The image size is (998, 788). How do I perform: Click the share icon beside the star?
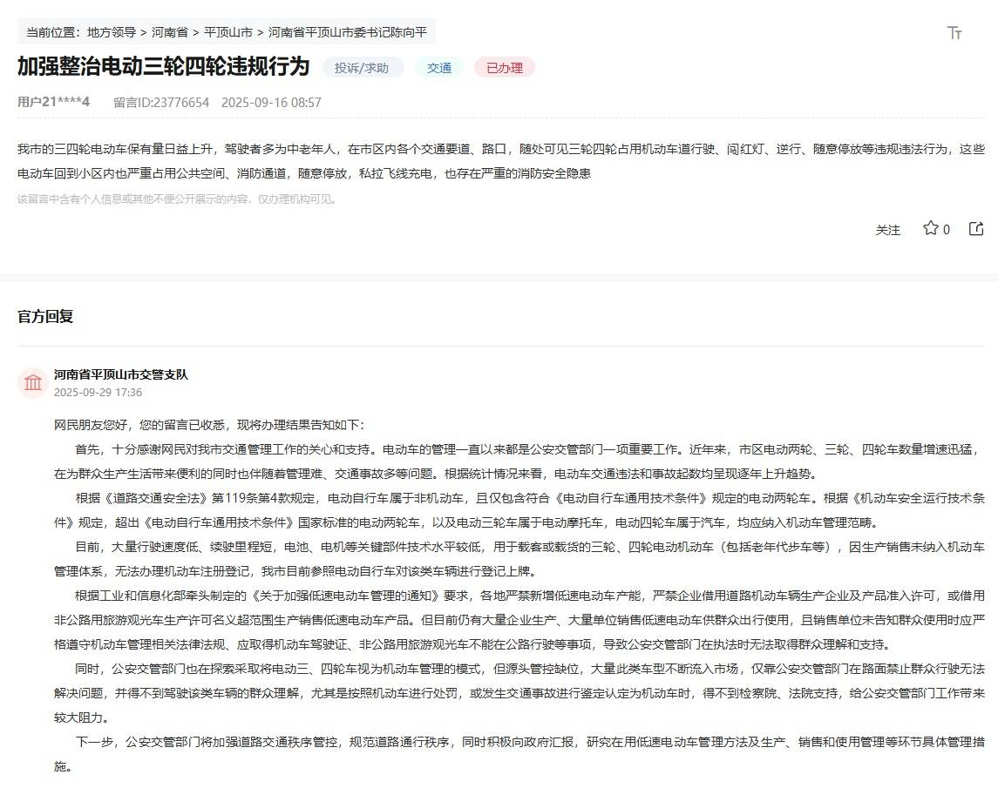pos(976,229)
